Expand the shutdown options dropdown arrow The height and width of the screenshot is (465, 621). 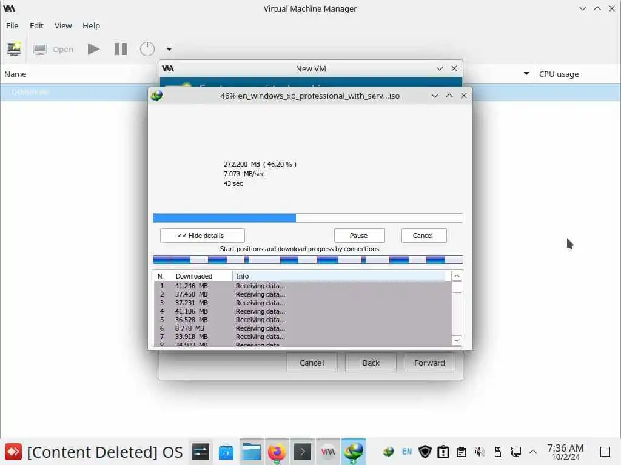click(x=169, y=49)
